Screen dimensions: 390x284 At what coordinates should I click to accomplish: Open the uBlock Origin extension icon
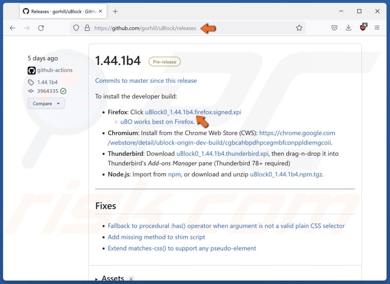(x=363, y=27)
